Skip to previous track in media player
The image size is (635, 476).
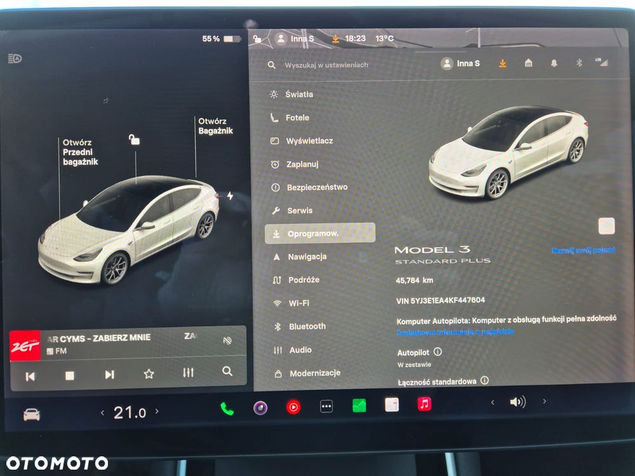(30, 376)
